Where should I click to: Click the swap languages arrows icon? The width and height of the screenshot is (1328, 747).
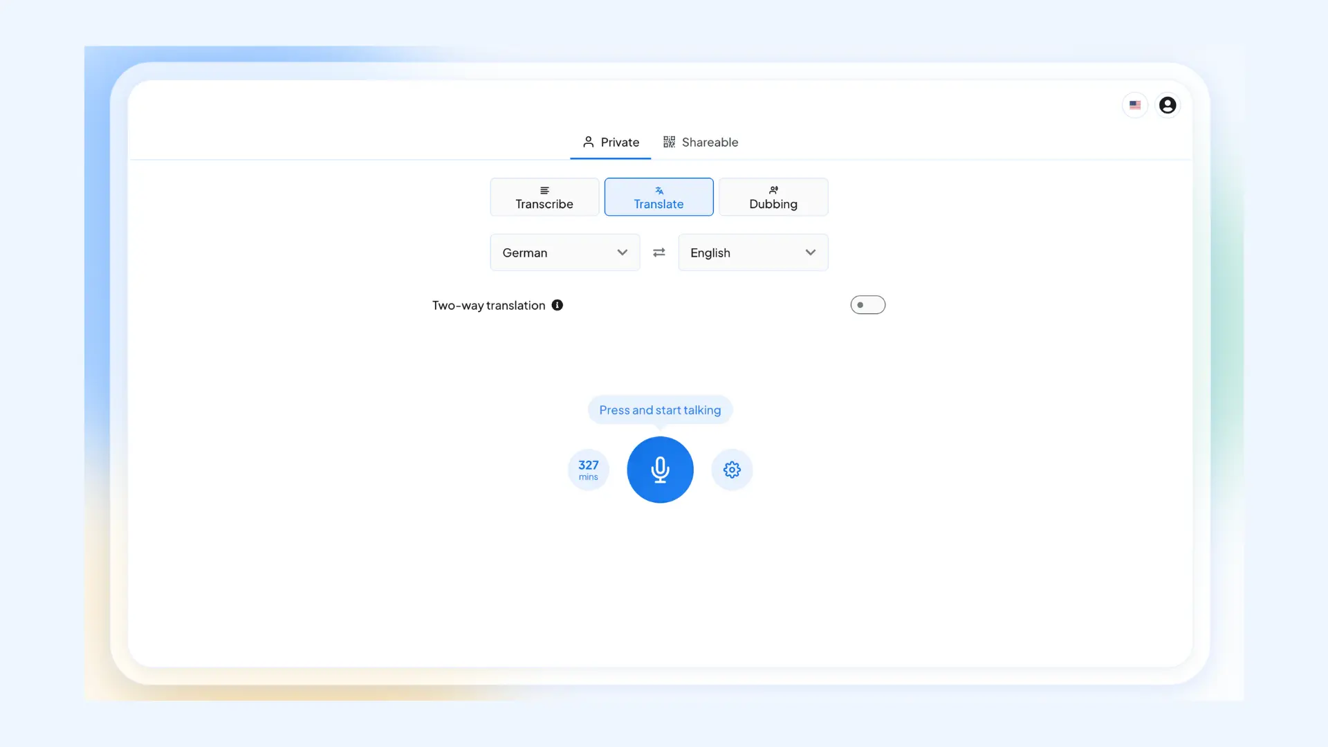(659, 252)
